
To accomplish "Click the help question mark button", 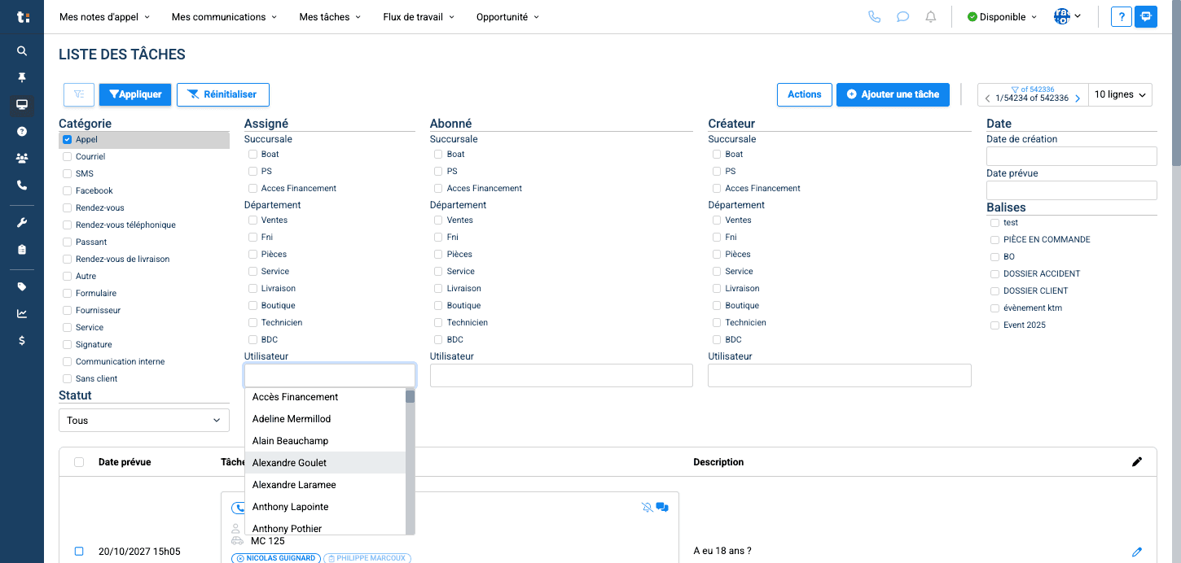I will coord(1122,16).
